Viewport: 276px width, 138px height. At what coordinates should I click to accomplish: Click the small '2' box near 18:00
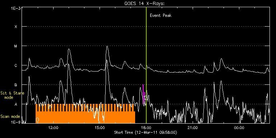(146, 98)
